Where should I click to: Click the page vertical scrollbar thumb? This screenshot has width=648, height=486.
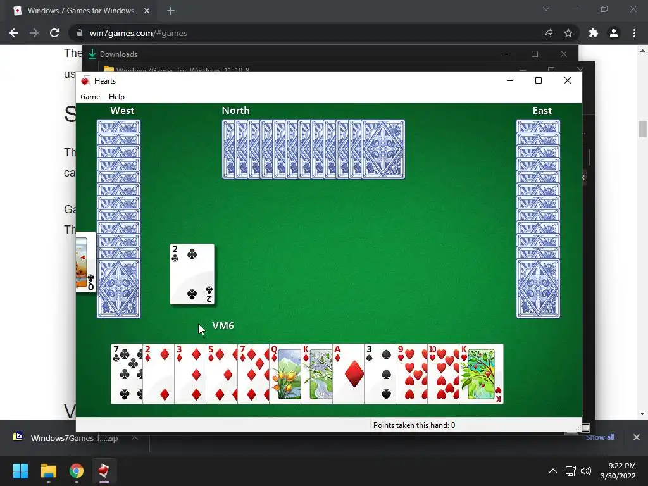pyautogui.click(x=642, y=129)
